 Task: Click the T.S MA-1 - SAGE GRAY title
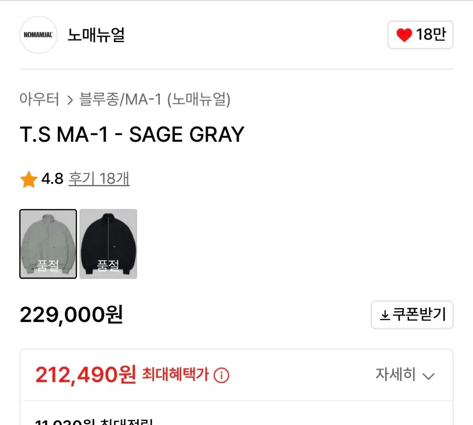pyautogui.click(x=132, y=135)
